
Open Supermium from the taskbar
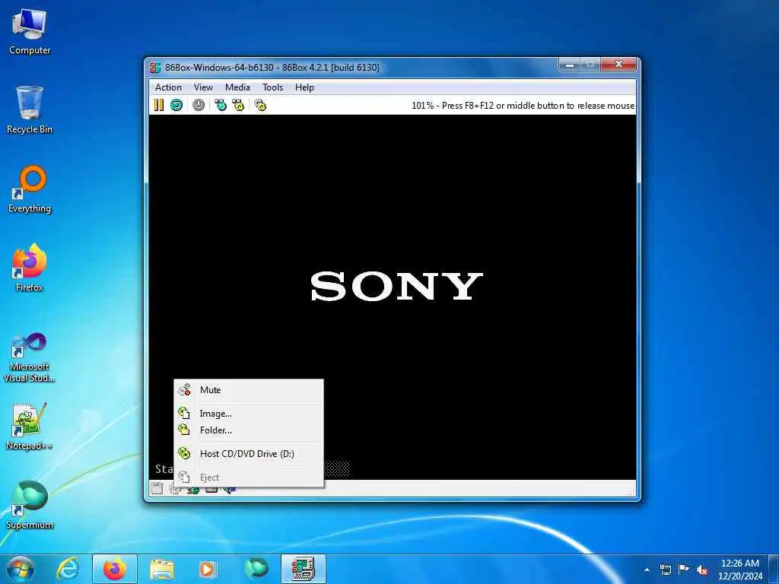(x=256, y=569)
